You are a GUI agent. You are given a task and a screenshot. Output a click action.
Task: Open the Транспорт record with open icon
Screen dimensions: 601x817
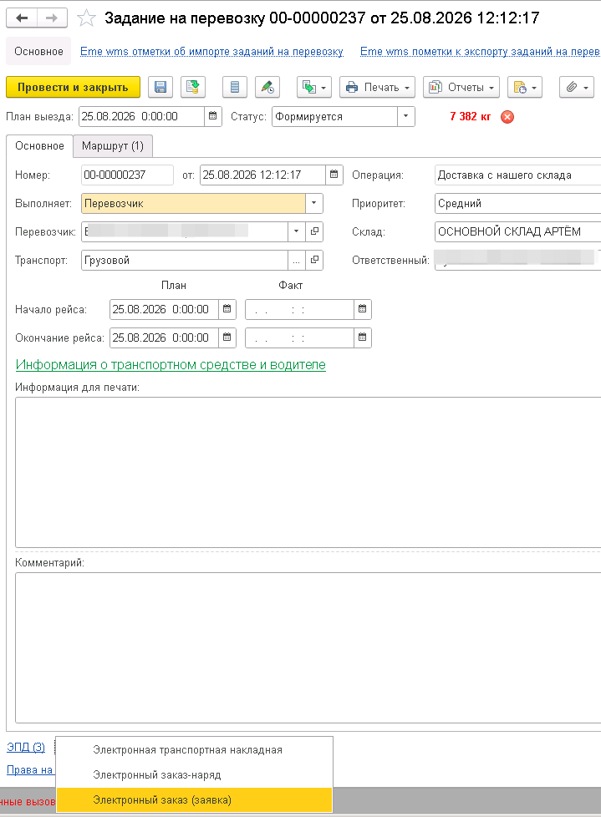click(314, 260)
